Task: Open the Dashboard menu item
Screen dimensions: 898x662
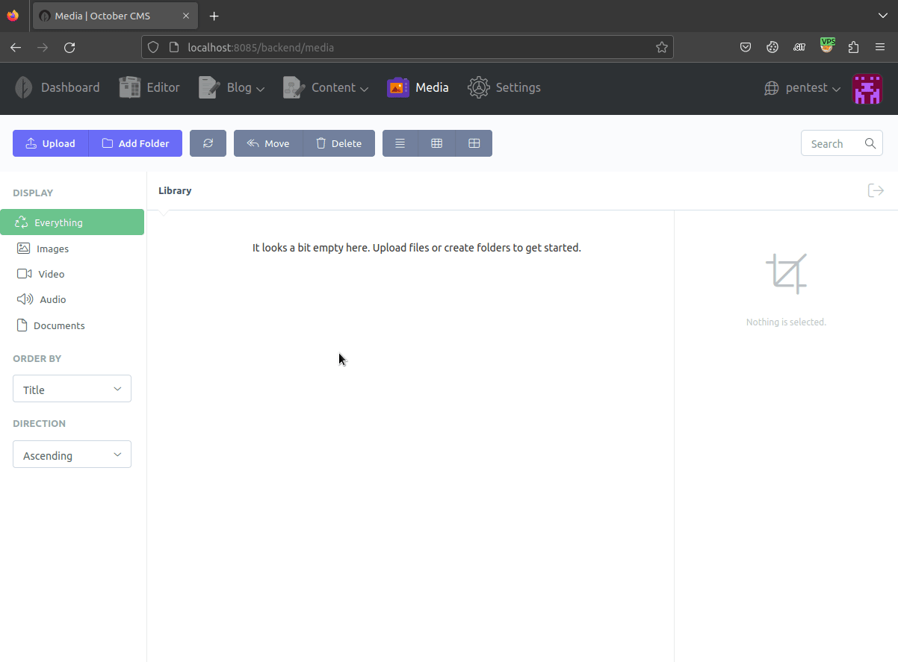Action: (58, 87)
